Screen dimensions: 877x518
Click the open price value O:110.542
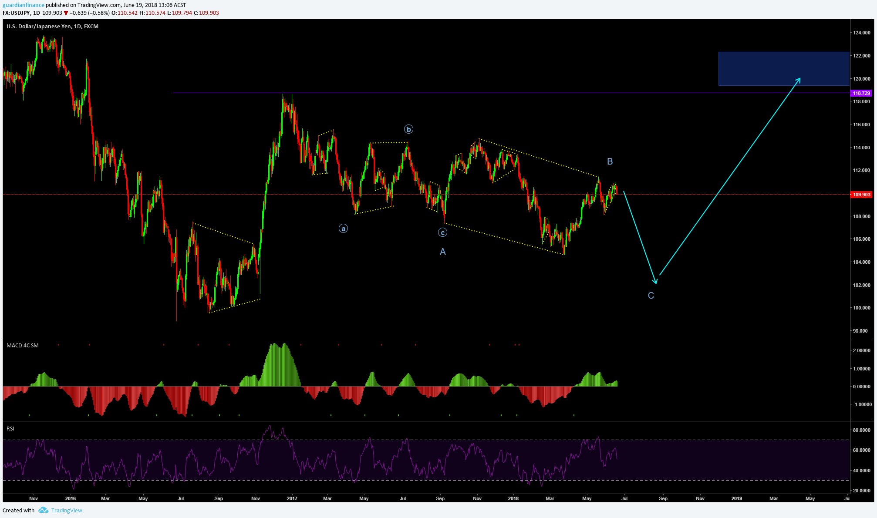125,13
